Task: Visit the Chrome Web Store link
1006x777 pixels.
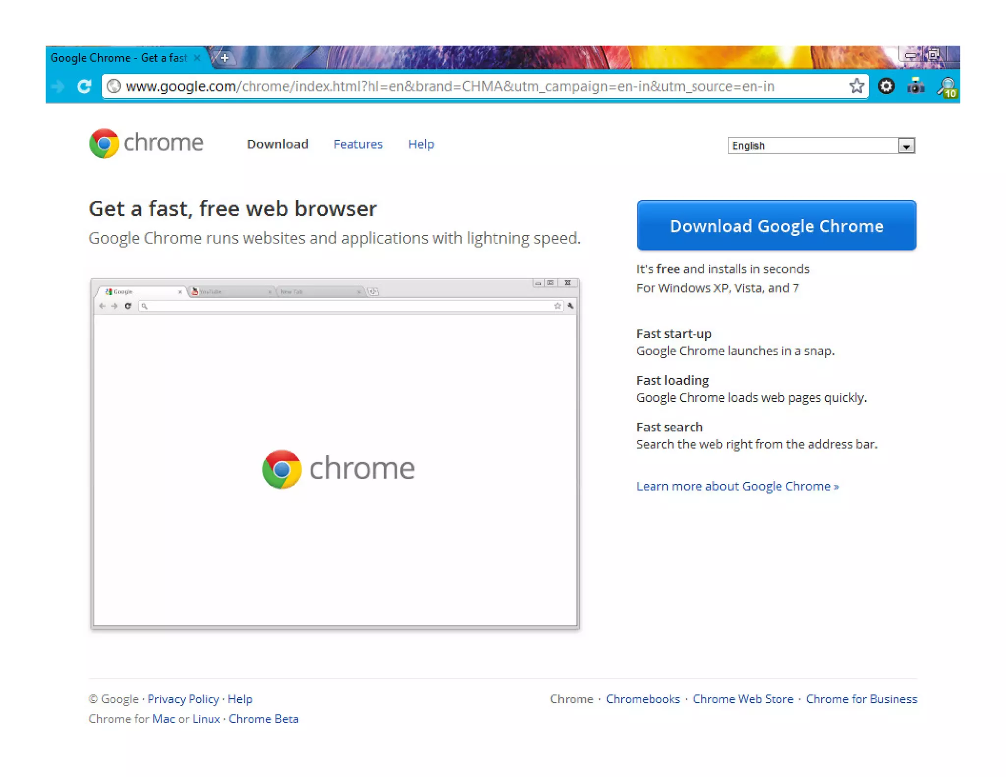Action: (x=743, y=699)
